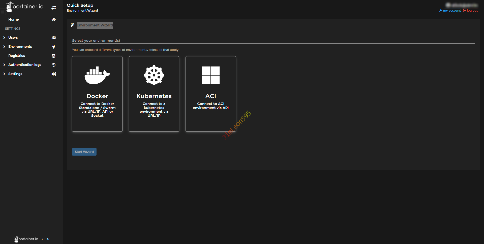Expand the Authentication logs chevron
Screen dimensions: 484x244
[x=4, y=65]
